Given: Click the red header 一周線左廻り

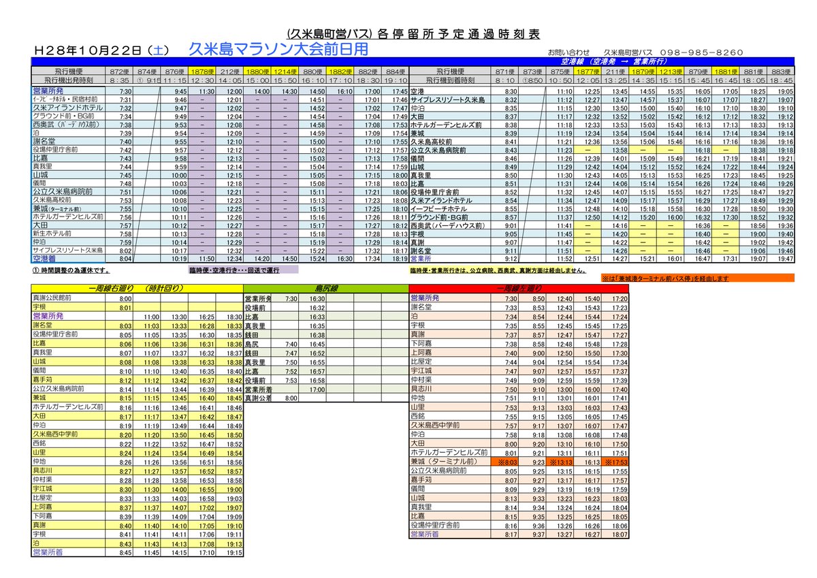Looking at the screenshot, I should 519,289.
